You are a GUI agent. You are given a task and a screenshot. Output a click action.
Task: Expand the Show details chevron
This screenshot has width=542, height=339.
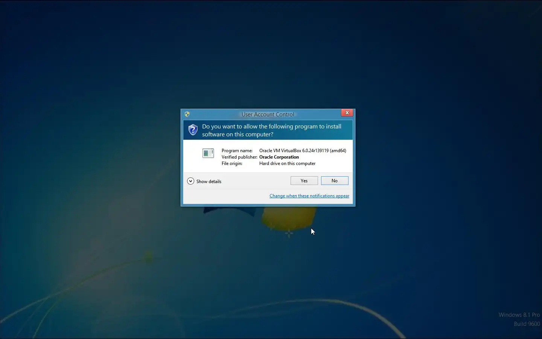pyautogui.click(x=190, y=181)
